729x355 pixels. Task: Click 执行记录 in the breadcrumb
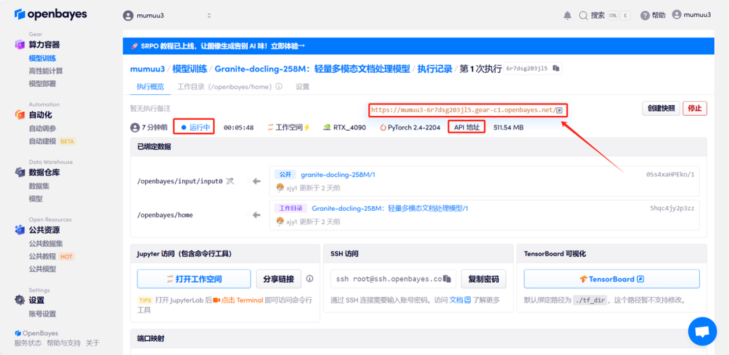point(435,69)
